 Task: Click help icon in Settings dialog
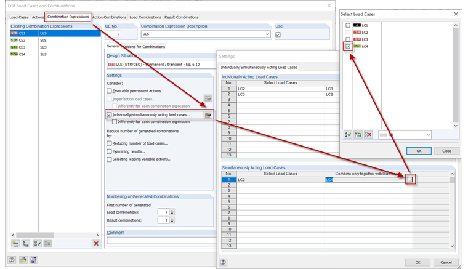223,262
